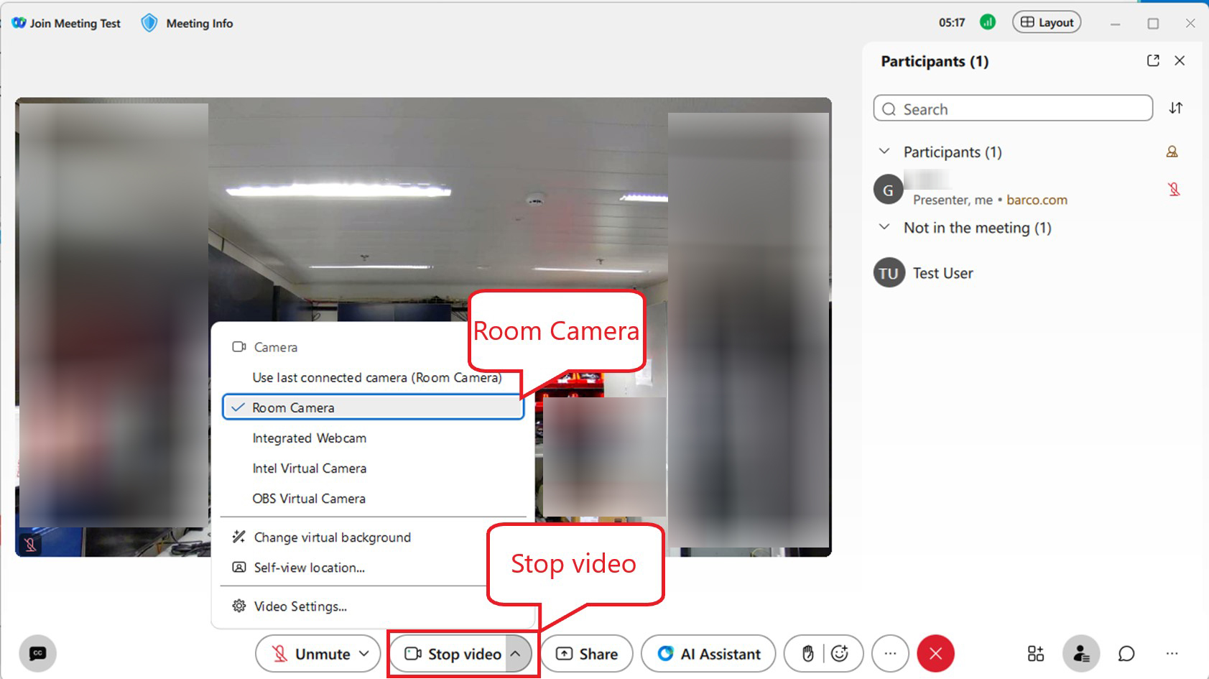Open more options in the meeting controls

coord(890,654)
